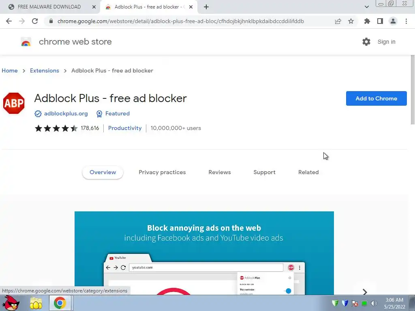
Task: Share this page icon in address bar
Action: (x=338, y=21)
